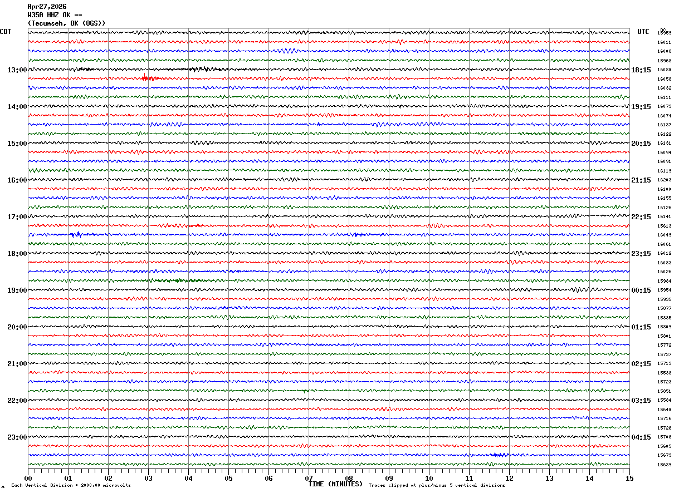Screen dimensions: 674x493
Task: Click the 01:15 UTC time label
Action: (641, 327)
